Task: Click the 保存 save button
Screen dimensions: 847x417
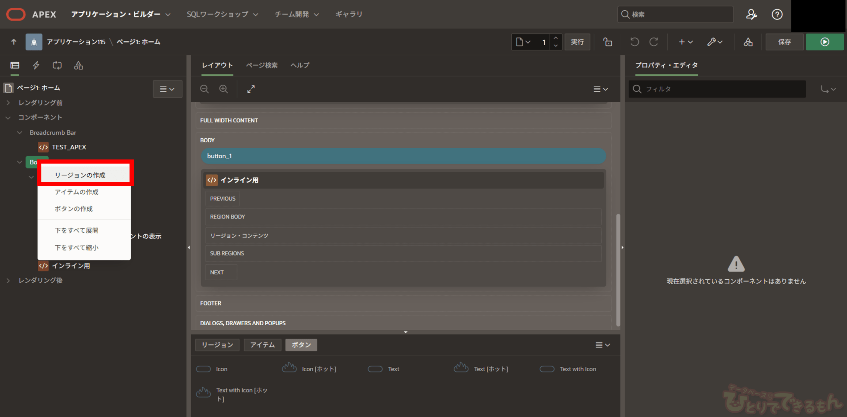Action: [x=784, y=42]
